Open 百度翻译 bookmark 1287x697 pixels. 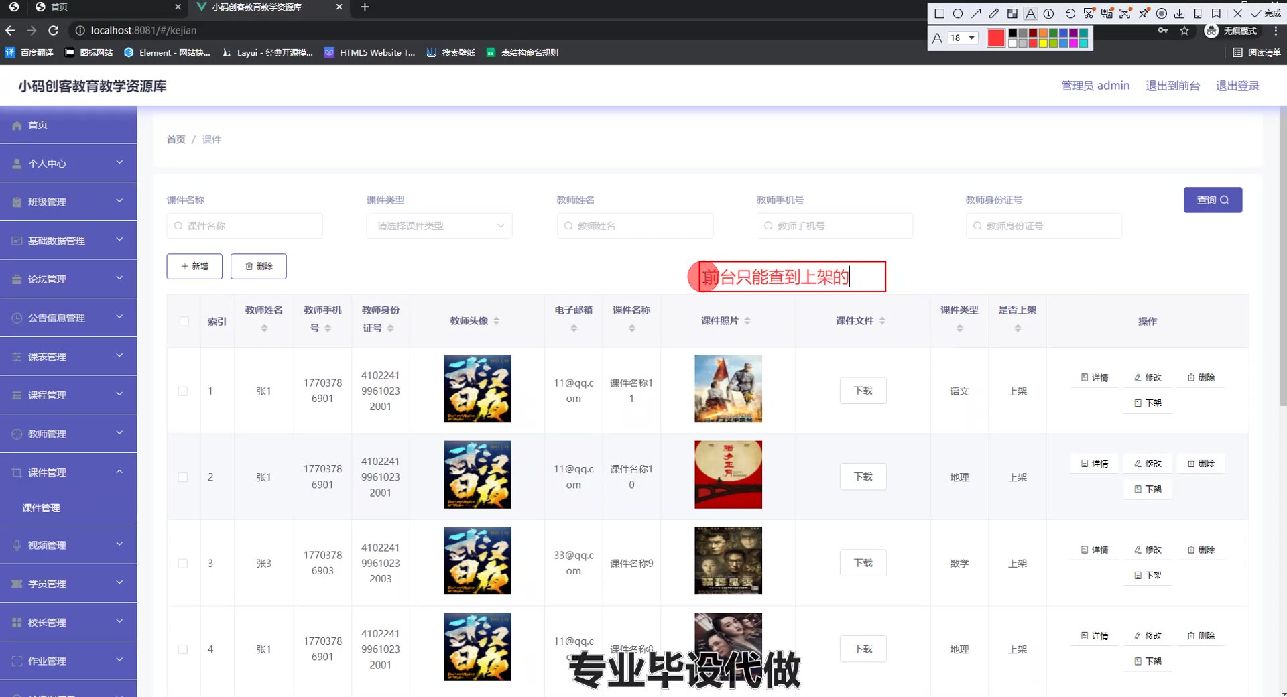29,52
